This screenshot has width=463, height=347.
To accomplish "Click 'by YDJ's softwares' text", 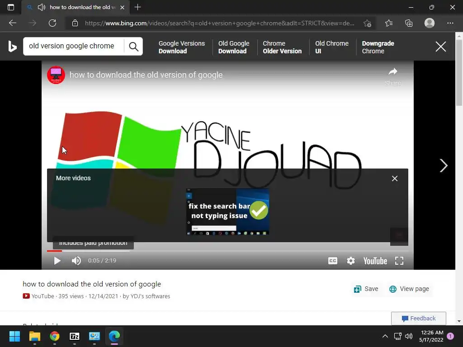I will (146, 296).
